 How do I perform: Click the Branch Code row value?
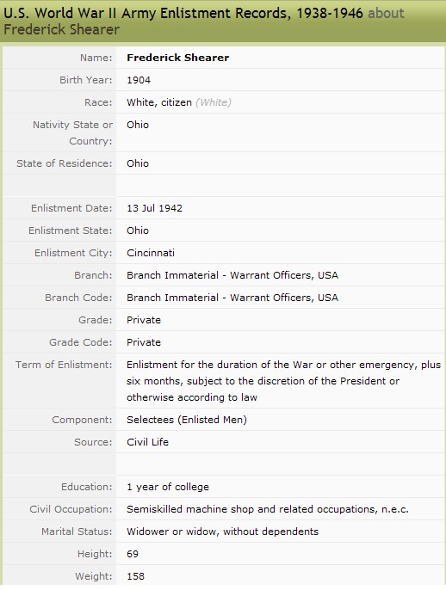pos(232,298)
